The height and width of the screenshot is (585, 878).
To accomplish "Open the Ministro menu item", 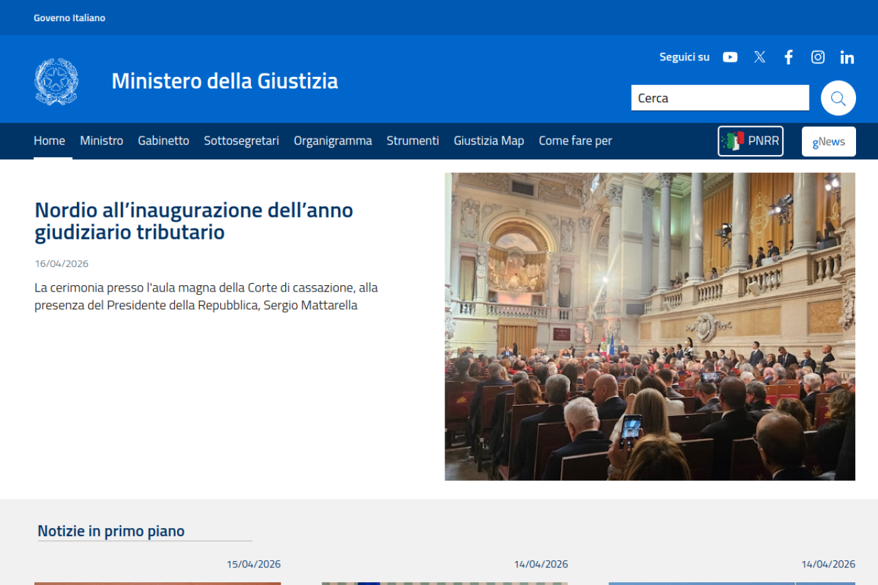I will (102, 141).
